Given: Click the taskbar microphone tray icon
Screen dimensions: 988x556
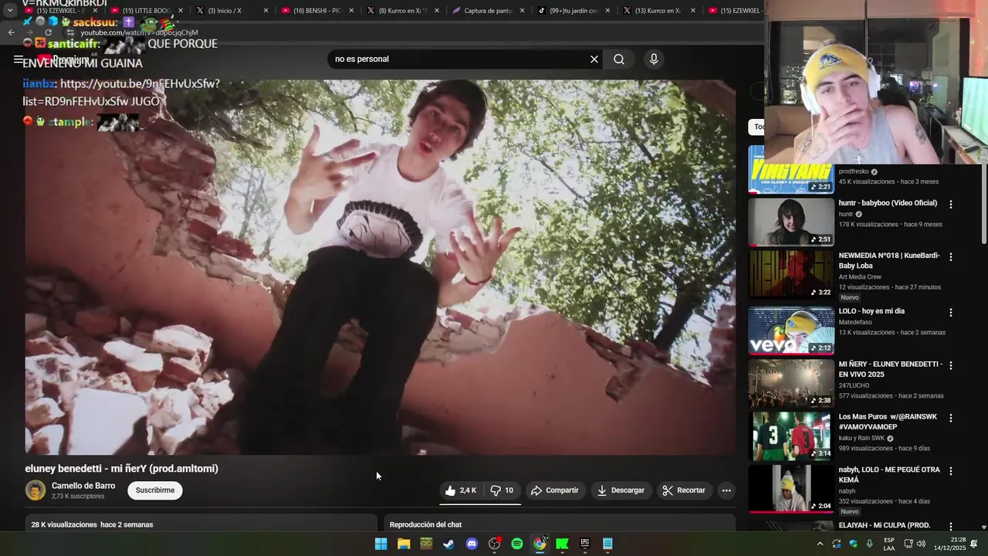Looking at the screenshot, I should point(869,544).
